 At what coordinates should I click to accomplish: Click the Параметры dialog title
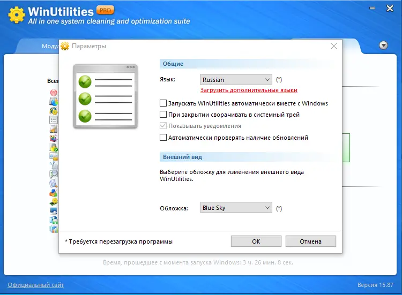[x=88, y=46]
